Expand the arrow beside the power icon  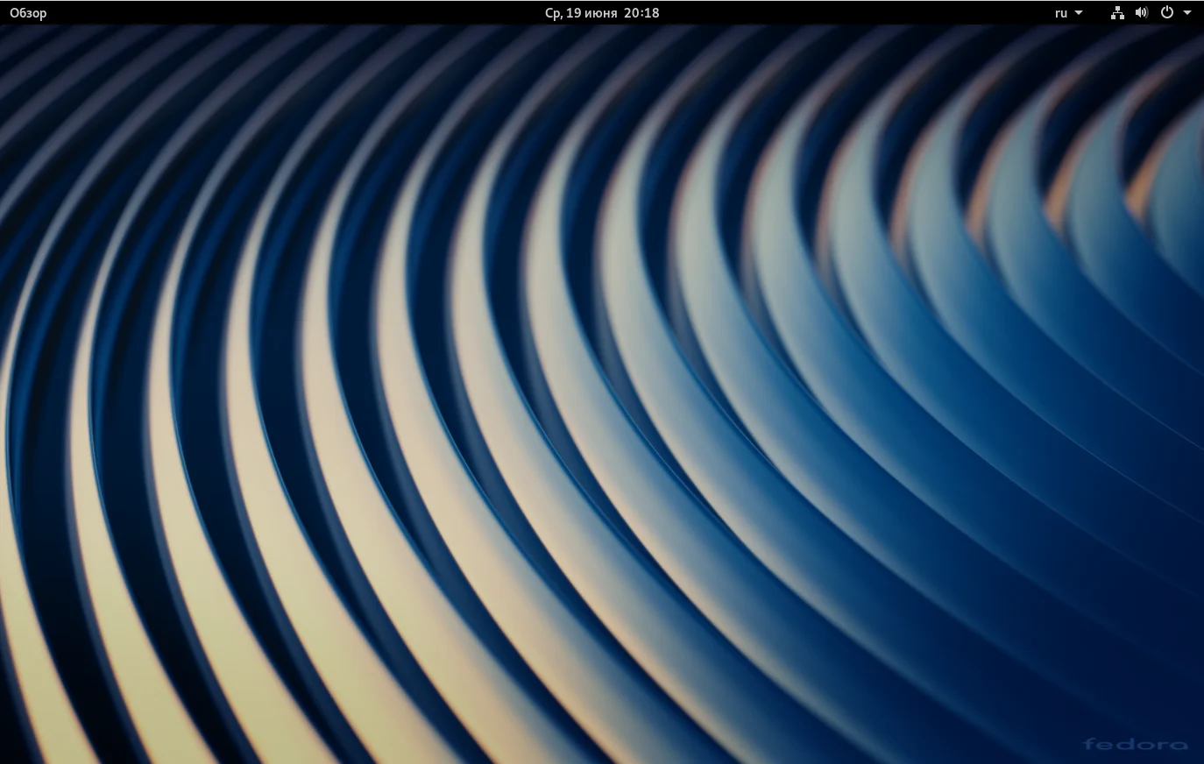coord(1187,13)
